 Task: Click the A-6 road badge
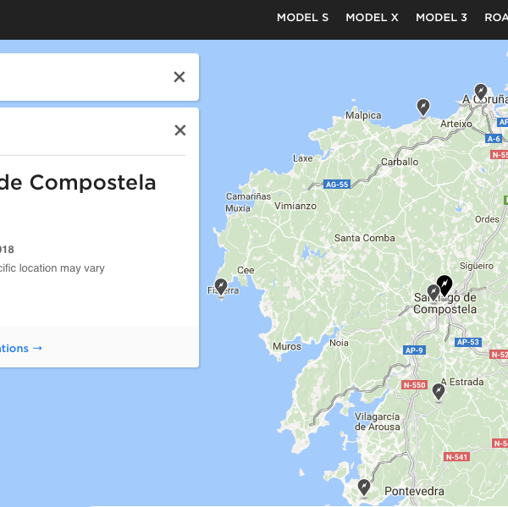(494, 139)
